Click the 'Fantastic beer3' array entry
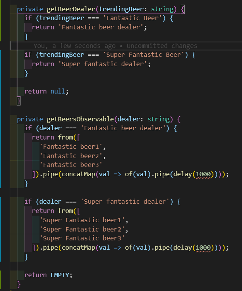This screenshot has height=291, width=242. [71, 165]
